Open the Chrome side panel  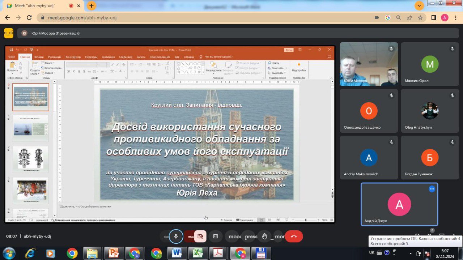(434, 17)
